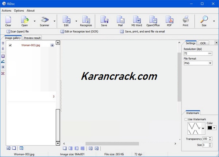Screen dimensions: 219x157
Task: Click third layout icon under preview
Action: point(77,148)
